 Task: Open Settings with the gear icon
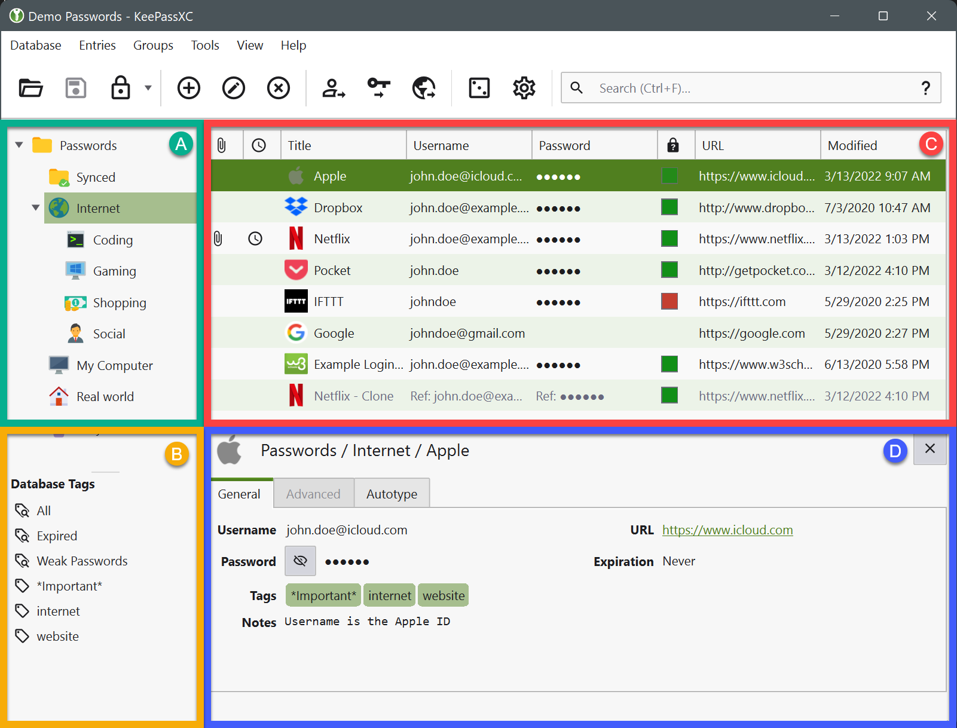tap(524, 88)
